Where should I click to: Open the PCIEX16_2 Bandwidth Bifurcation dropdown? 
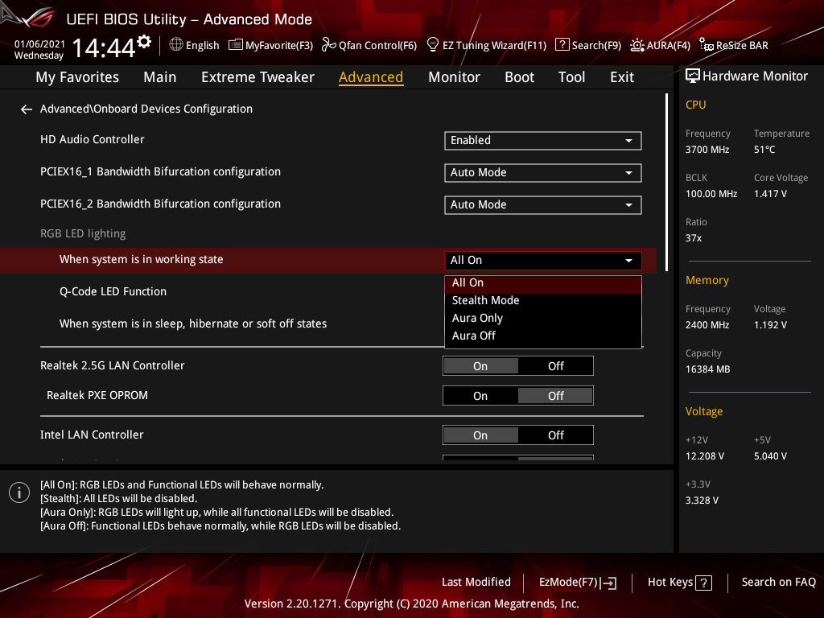[543, 205]
